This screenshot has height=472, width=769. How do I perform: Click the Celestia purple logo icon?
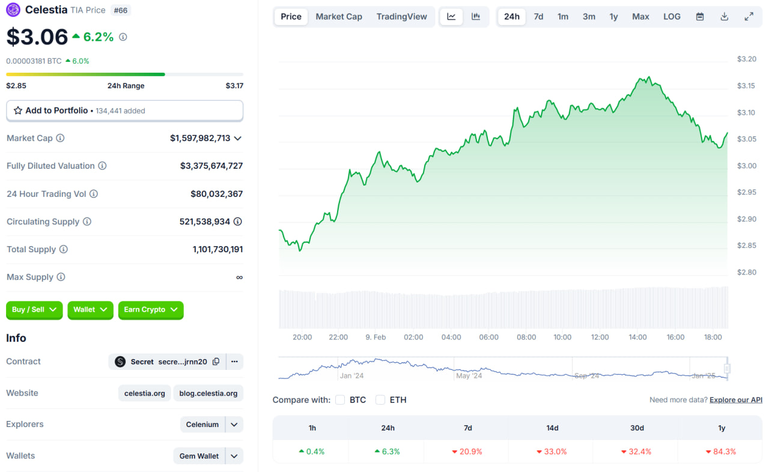point(13,10)
